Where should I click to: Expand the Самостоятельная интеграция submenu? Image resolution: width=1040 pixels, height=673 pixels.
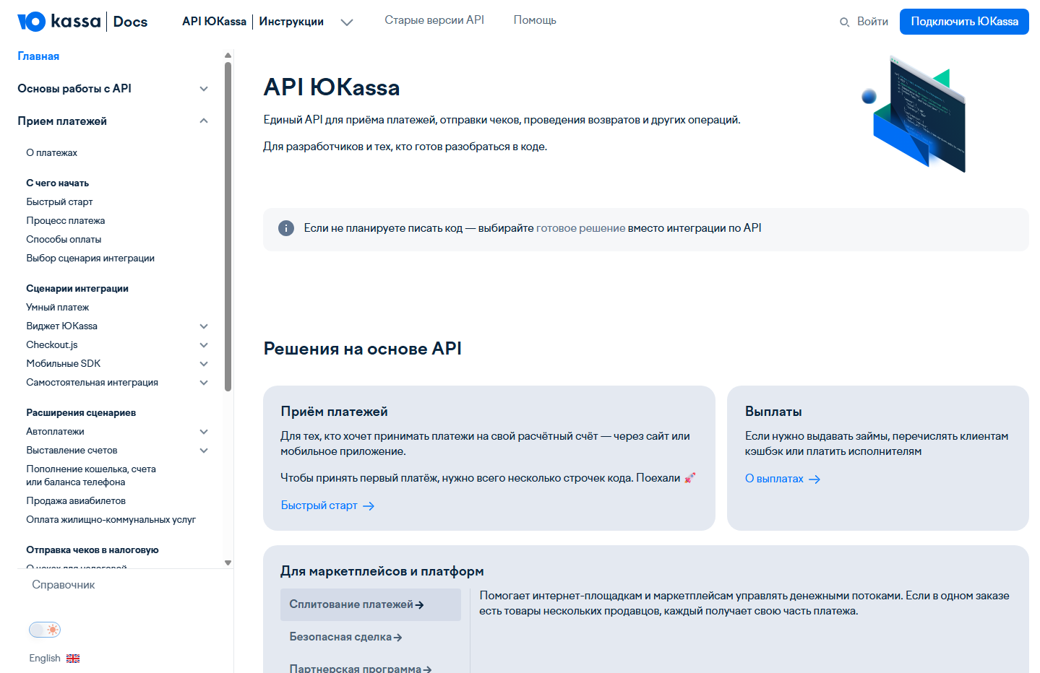coord(204,383)
